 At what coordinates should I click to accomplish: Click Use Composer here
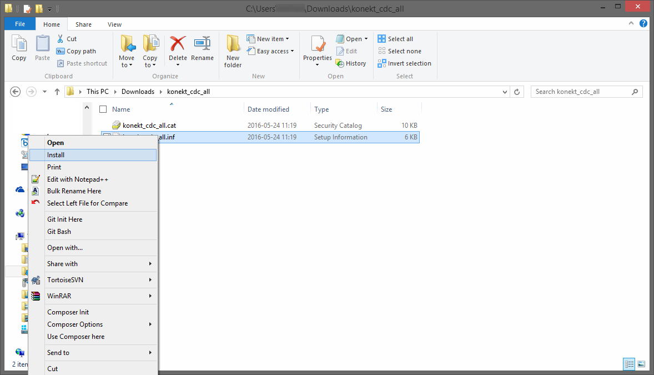[93, 337]
